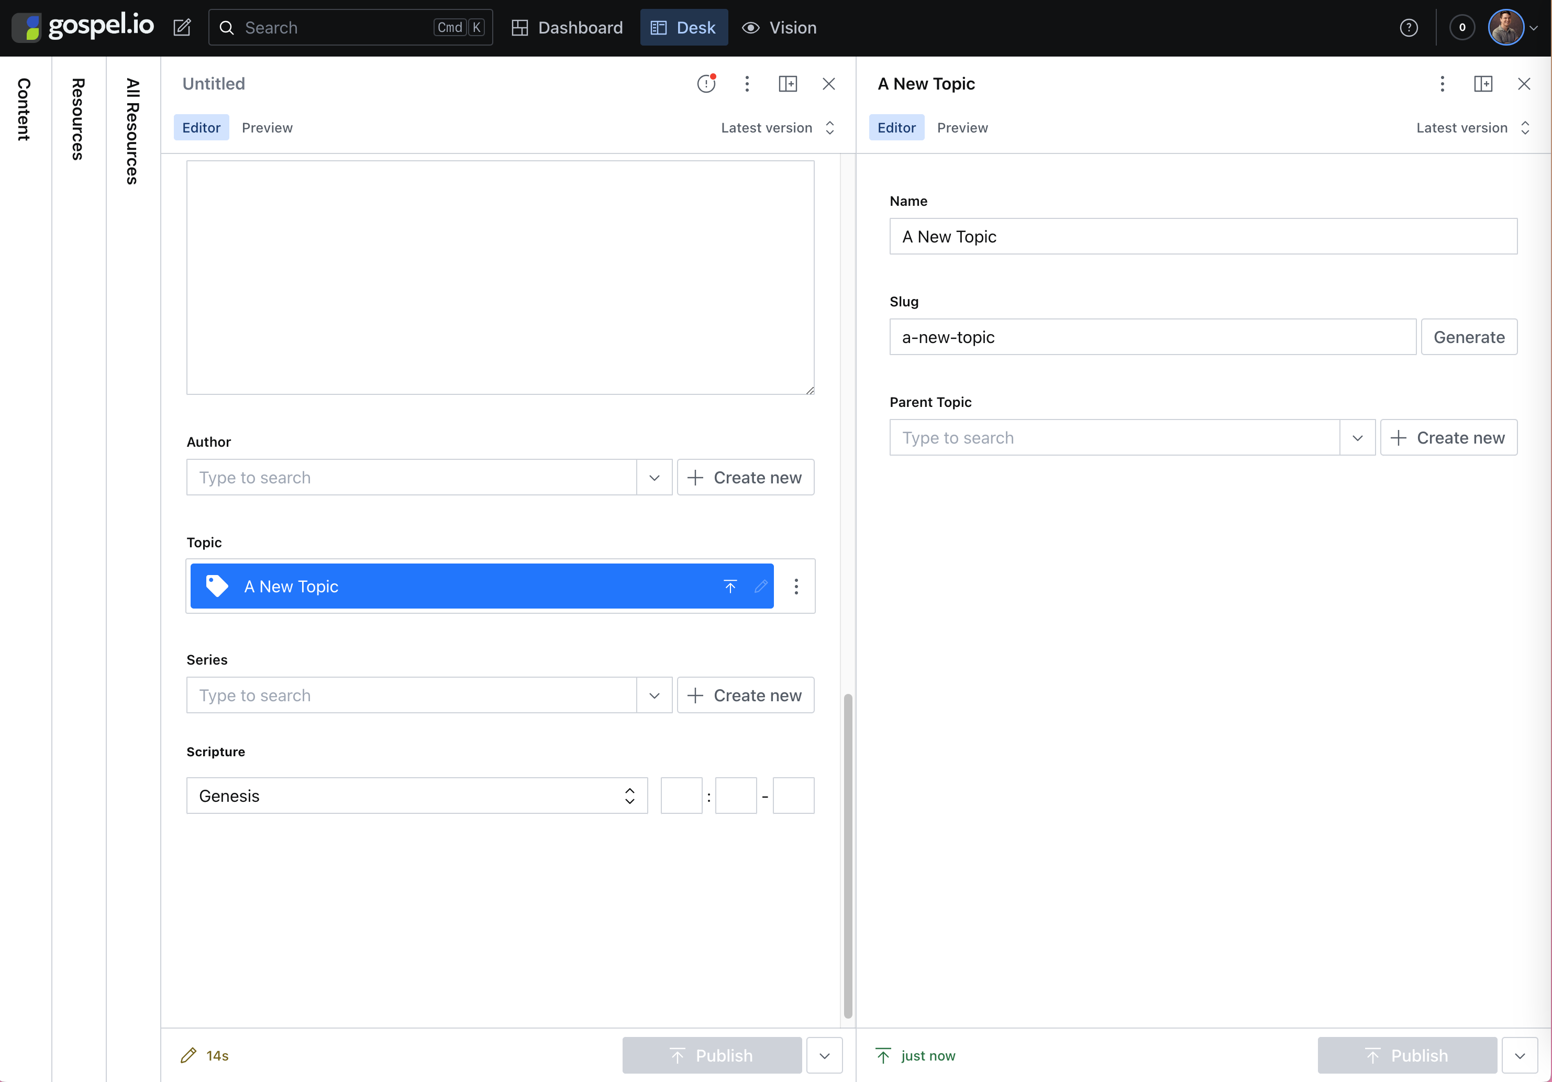
Task: Click the tag icon on A New Topic reference
Action: 216,586
